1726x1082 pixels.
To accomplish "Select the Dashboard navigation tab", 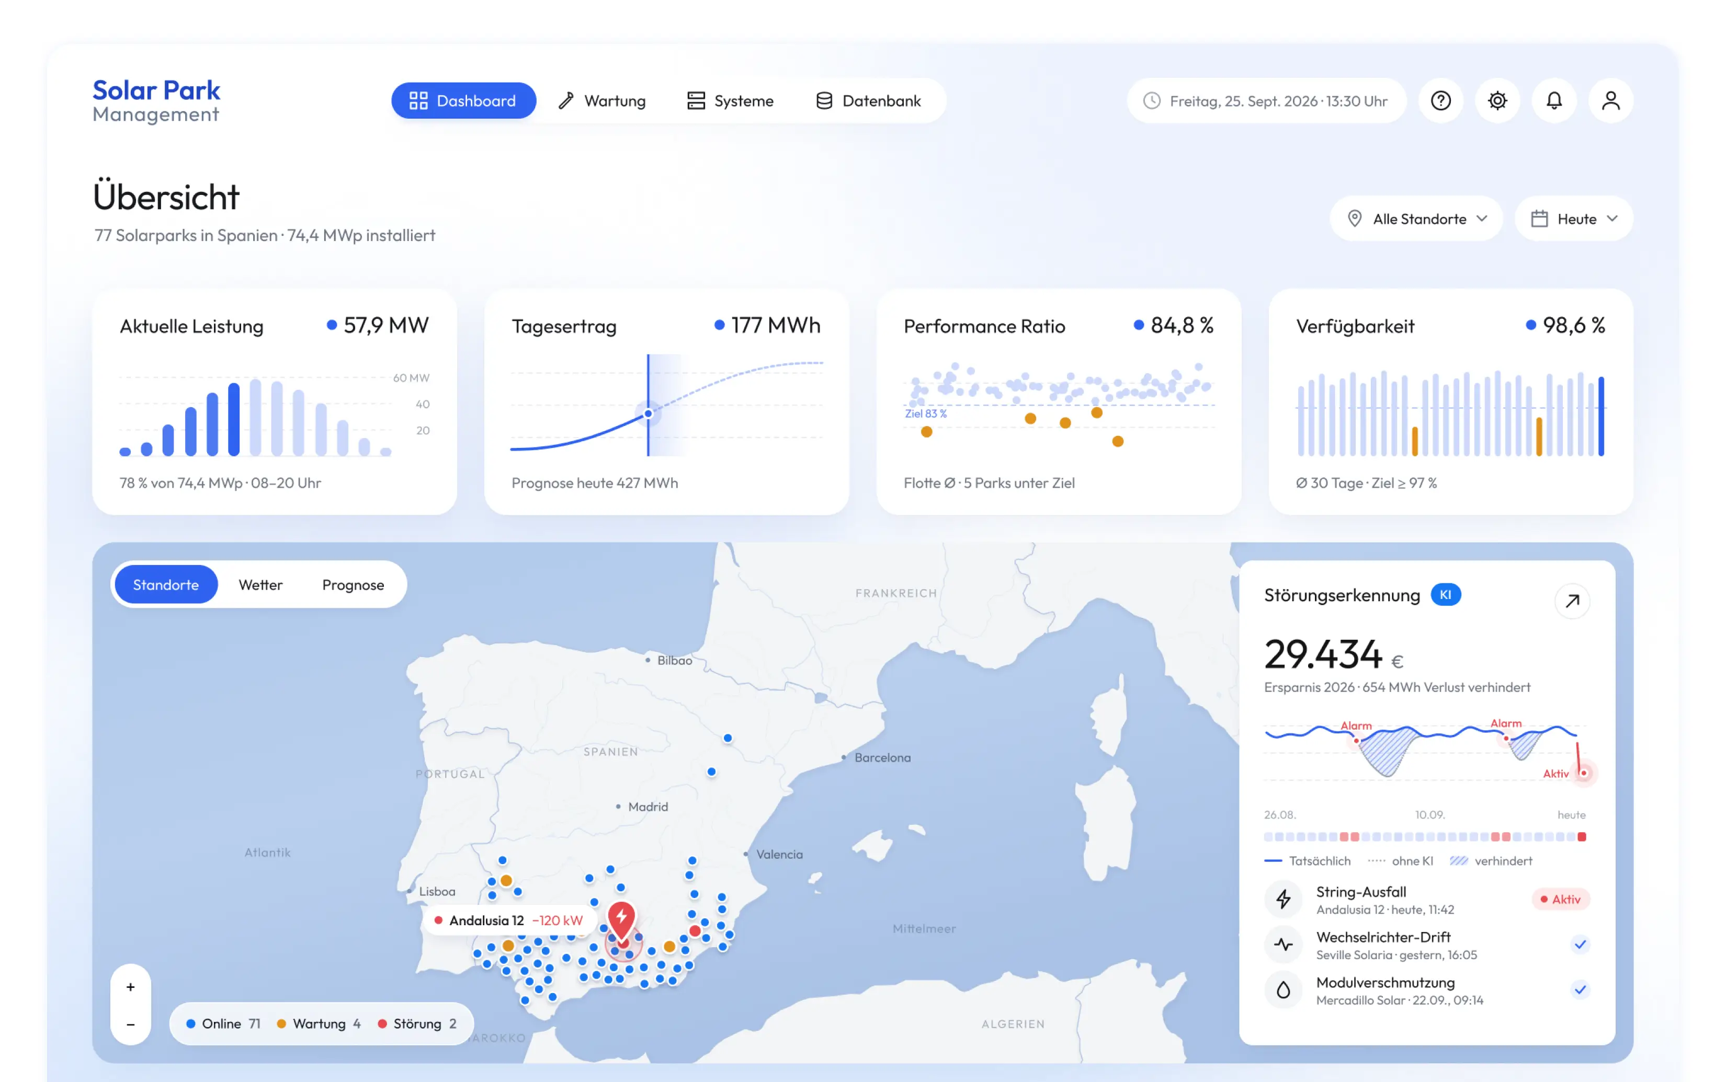I will [463, 101].
